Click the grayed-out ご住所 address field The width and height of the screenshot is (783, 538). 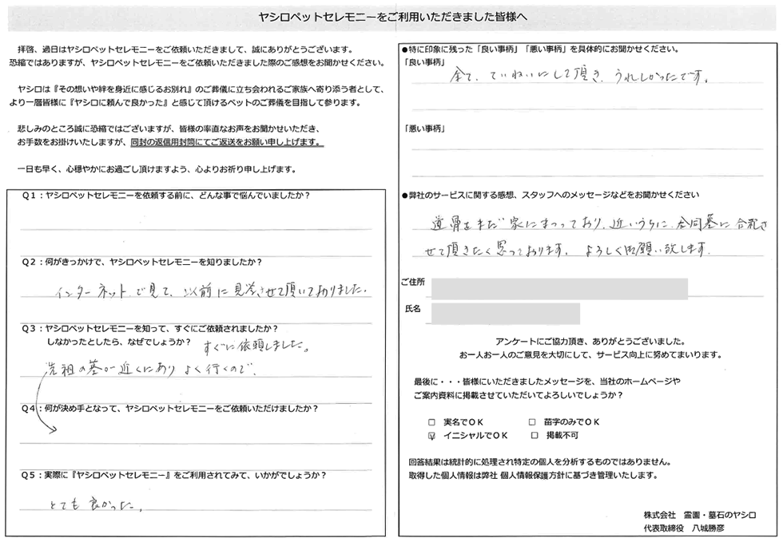(558, 288)
